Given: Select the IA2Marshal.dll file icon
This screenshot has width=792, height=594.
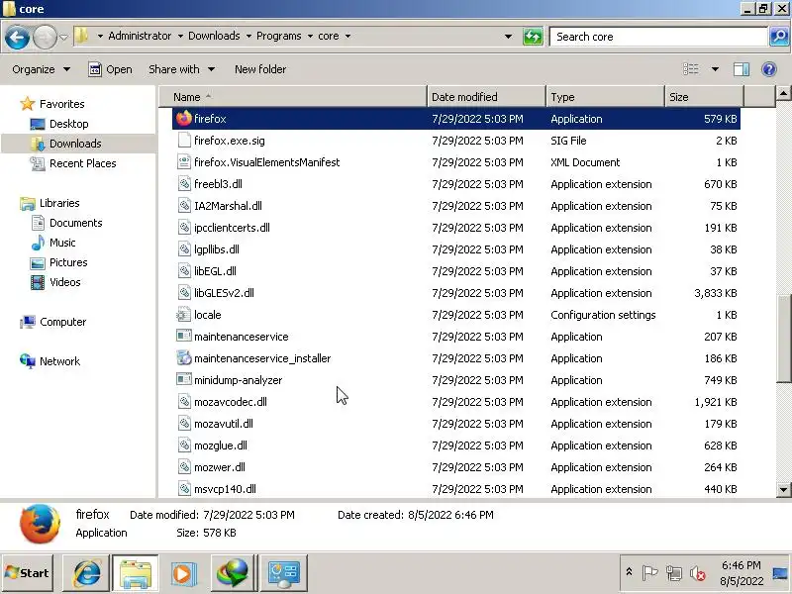Looking at the screenshot, I should coord(184,206).
